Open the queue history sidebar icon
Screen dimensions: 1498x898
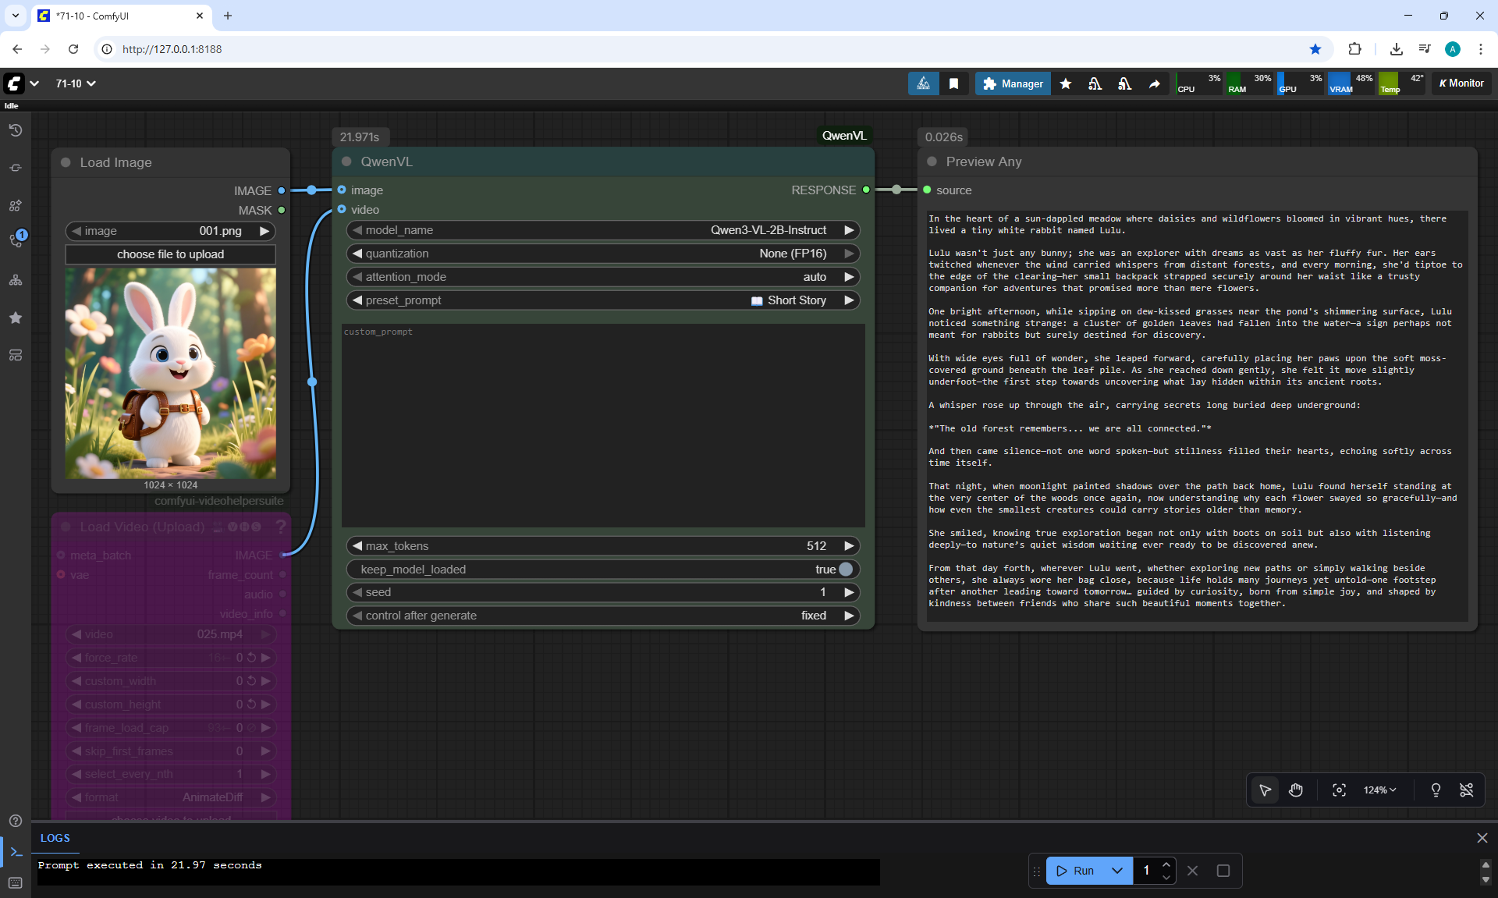tap(15, 130)
